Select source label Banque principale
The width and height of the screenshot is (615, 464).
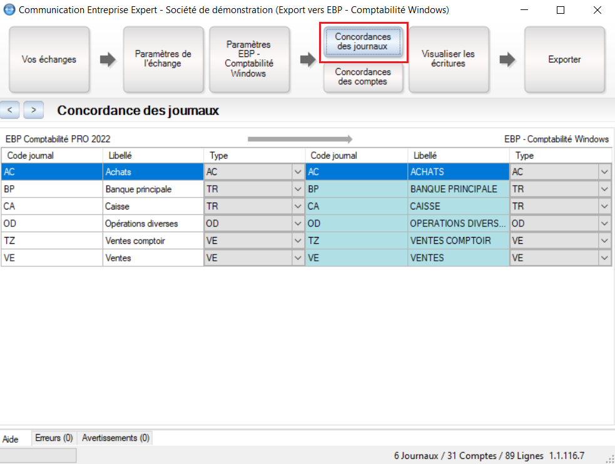click(x=153, y=189)
